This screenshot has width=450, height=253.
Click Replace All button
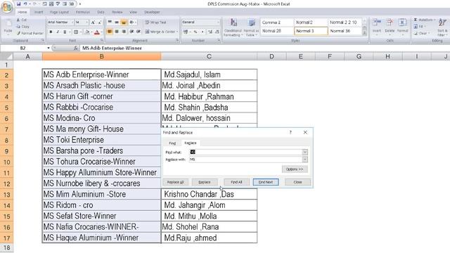[175, 182]
